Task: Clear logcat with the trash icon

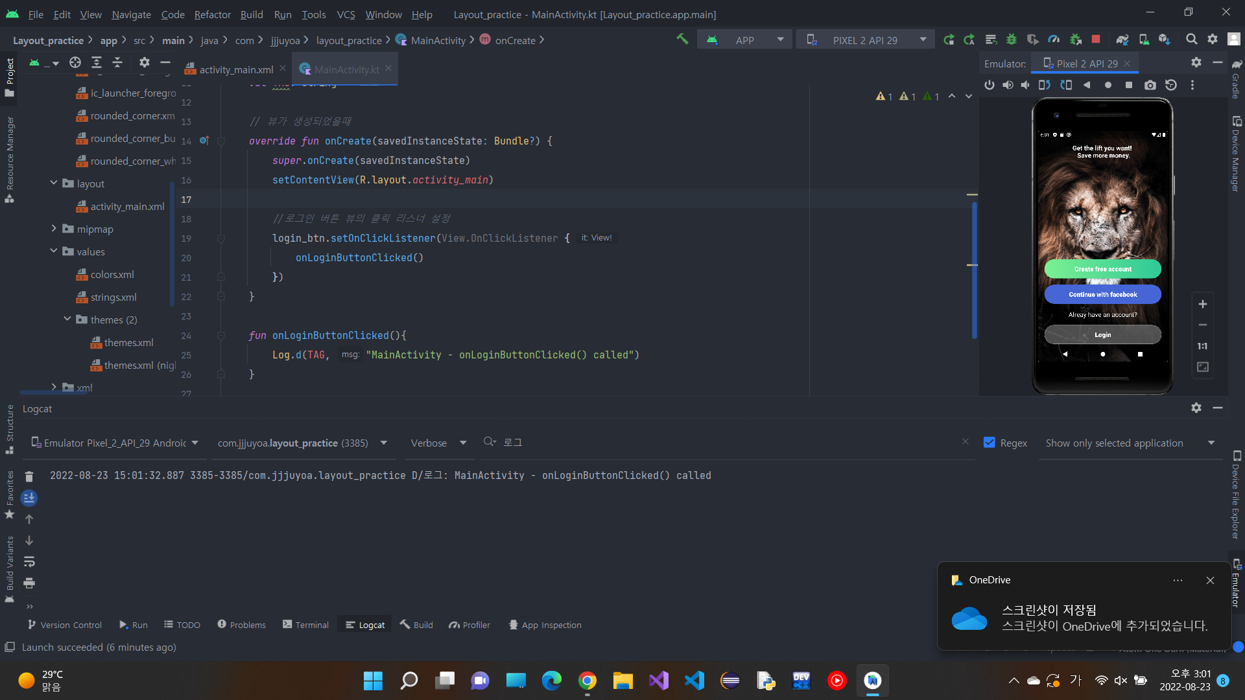Action: coord(29,476)
